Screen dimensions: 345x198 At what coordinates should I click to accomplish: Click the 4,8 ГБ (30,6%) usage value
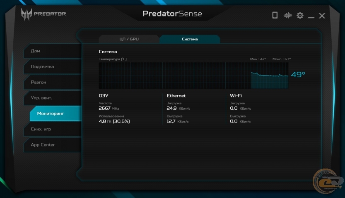114,121
